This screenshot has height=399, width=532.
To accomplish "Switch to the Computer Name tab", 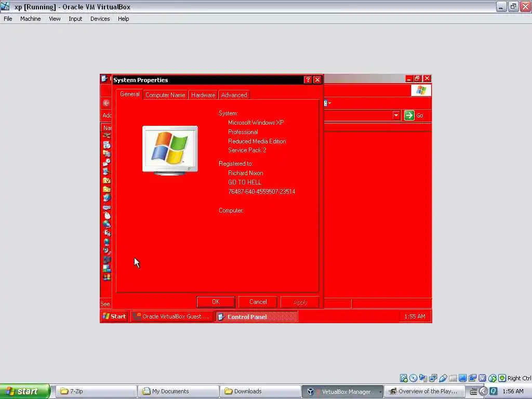I will pos(165,95).
